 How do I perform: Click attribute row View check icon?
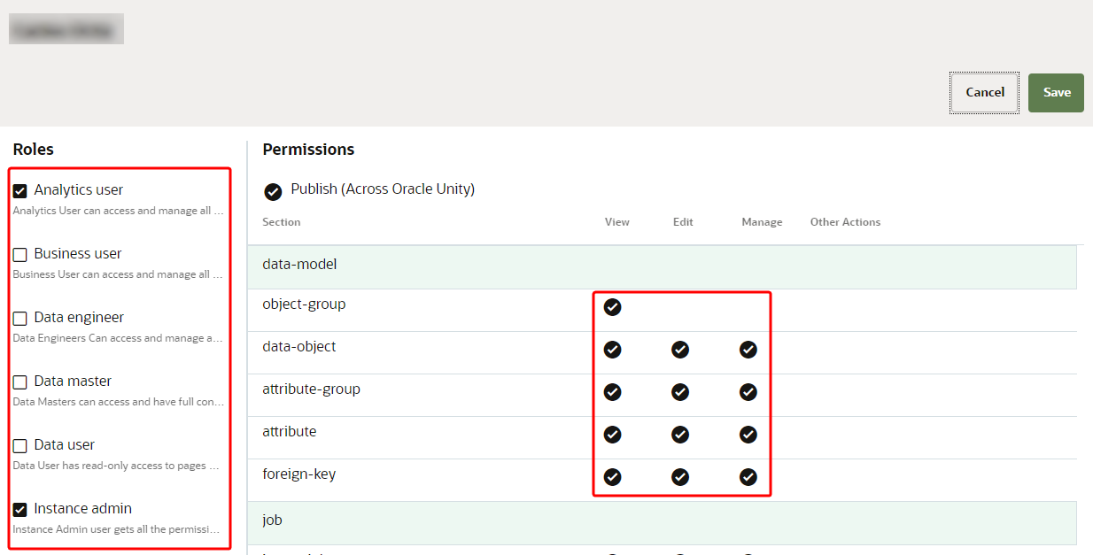pos(612,435)
